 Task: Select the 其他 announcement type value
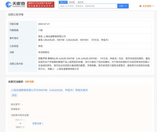(40, 46)
